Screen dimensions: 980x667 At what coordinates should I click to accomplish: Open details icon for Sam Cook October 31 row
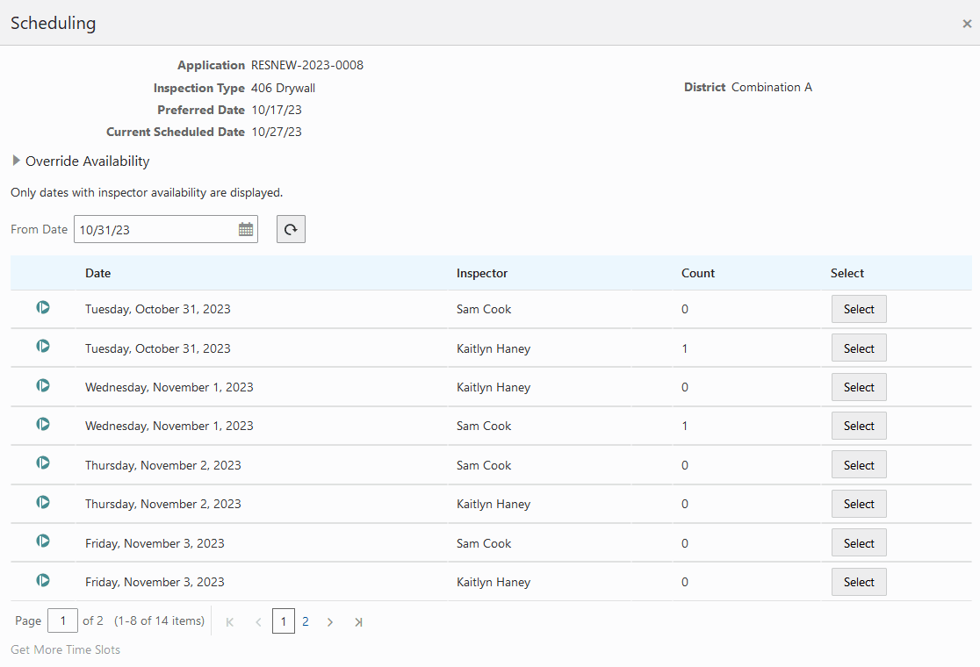tap(42, 308)
